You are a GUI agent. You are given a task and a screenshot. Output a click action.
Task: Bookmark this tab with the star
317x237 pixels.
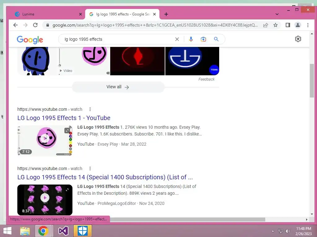tap(275, 25)
